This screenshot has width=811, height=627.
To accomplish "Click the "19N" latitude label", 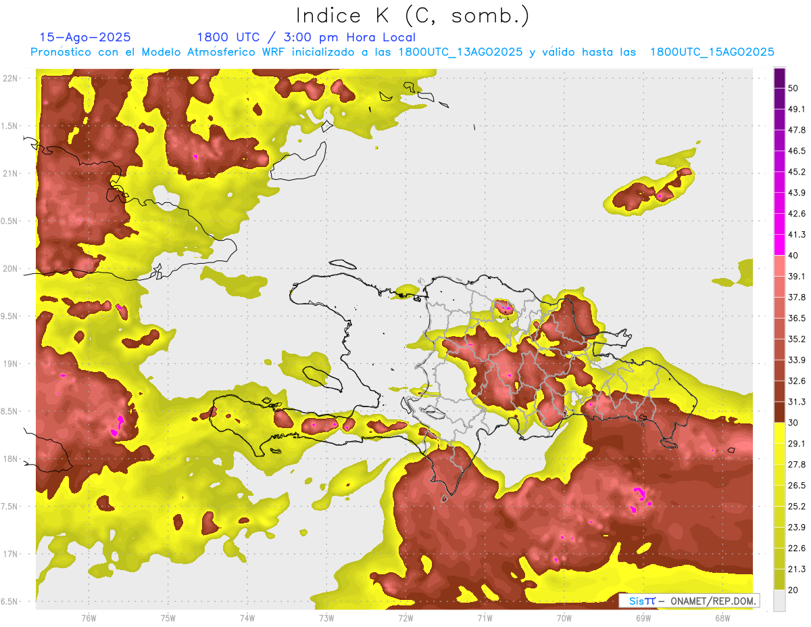I will [x=11, y=364].
